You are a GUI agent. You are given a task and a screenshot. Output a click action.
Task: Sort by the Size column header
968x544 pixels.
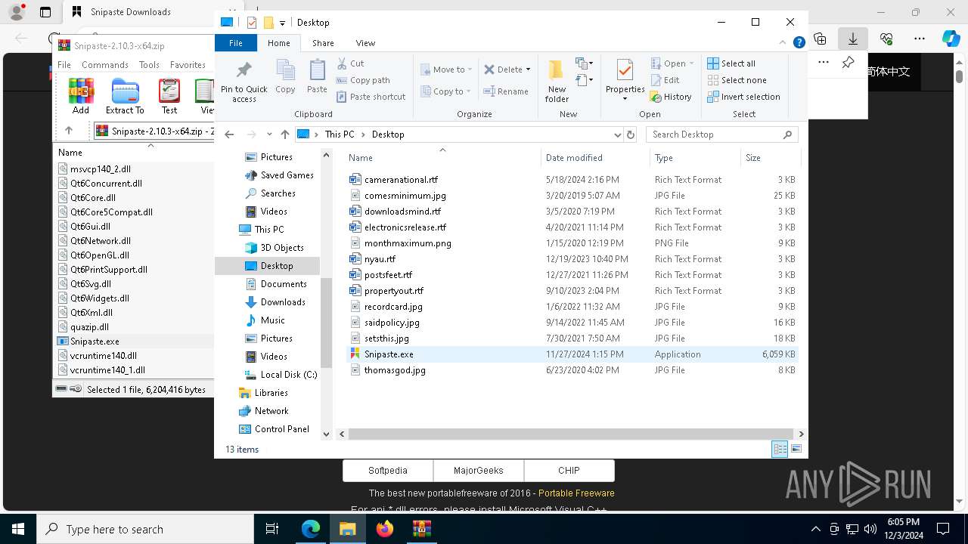[x=769, y=158]
